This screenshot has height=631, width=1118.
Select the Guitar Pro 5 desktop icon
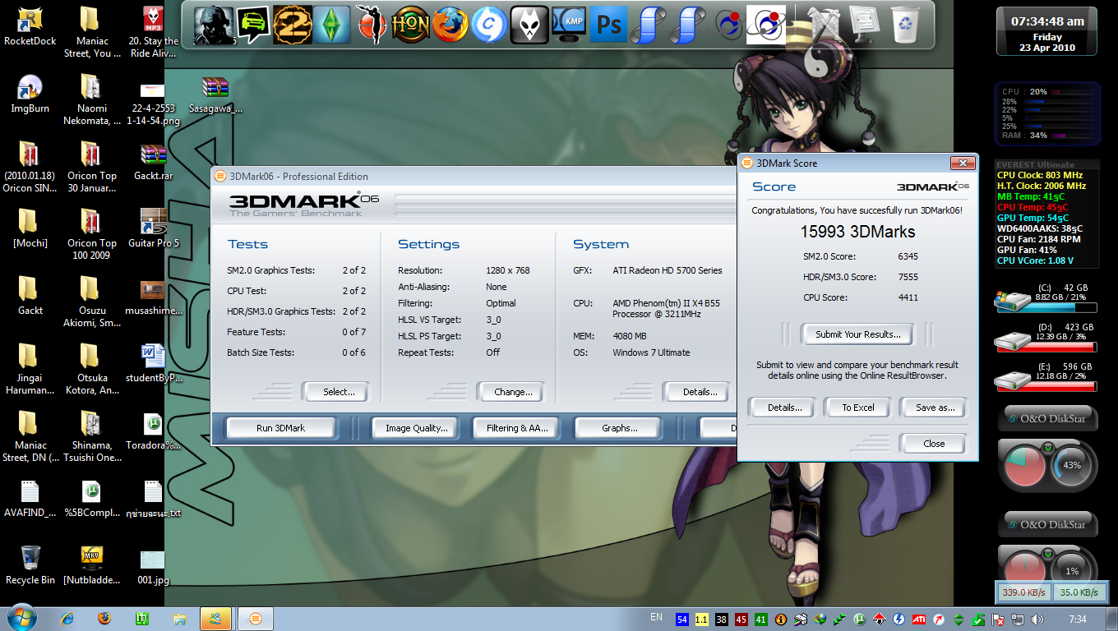tap(153, 228)
